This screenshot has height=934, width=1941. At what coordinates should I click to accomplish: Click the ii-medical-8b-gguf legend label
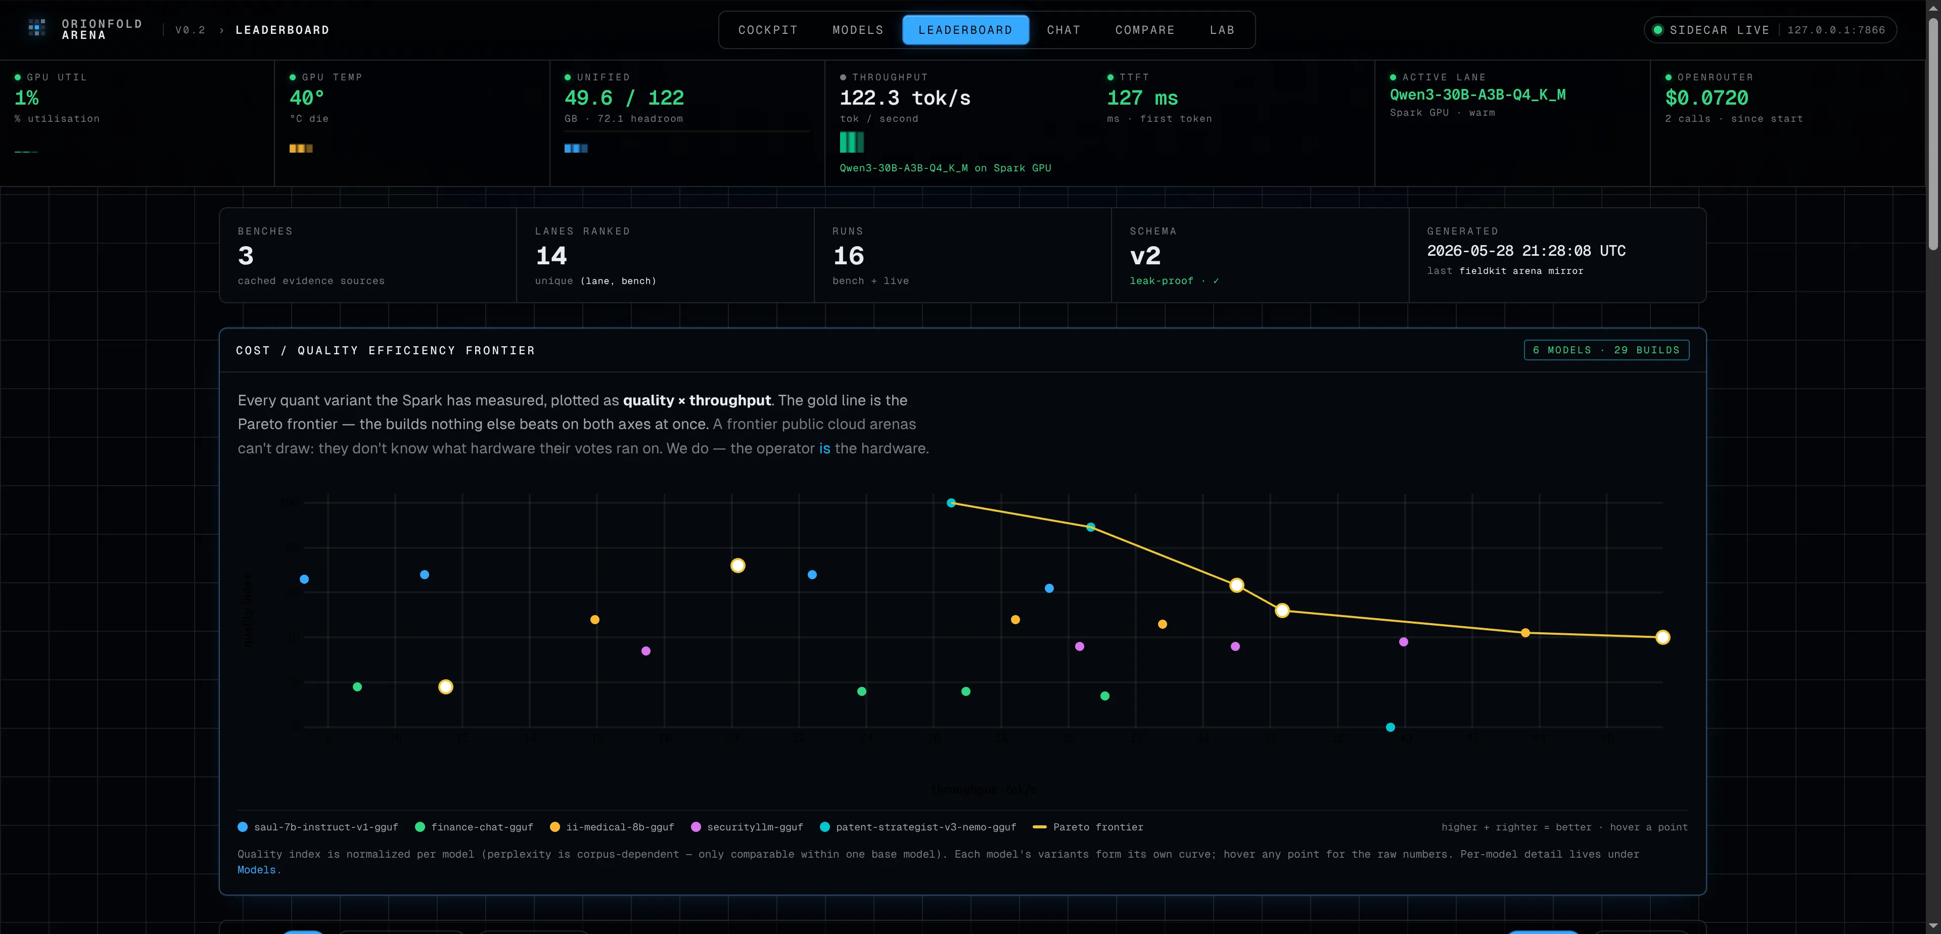619,827
